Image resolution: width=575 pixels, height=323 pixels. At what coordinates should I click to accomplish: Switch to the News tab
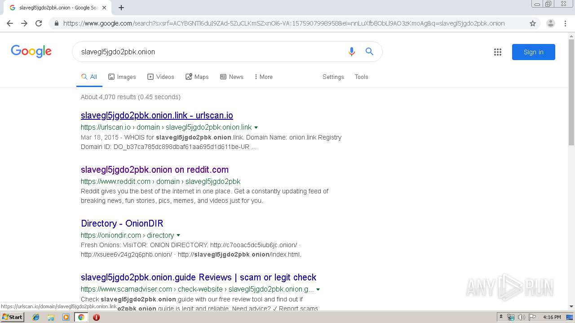point(232,77)
